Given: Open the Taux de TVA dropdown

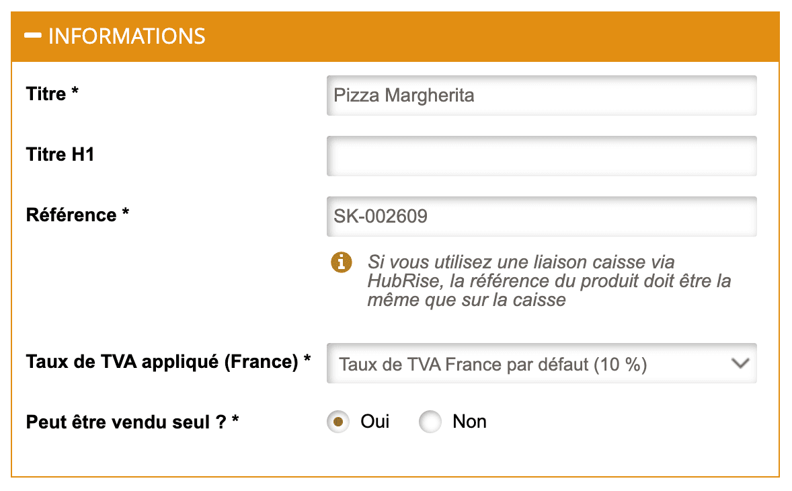Looking at the screenshot, I should tap(541, 363).
